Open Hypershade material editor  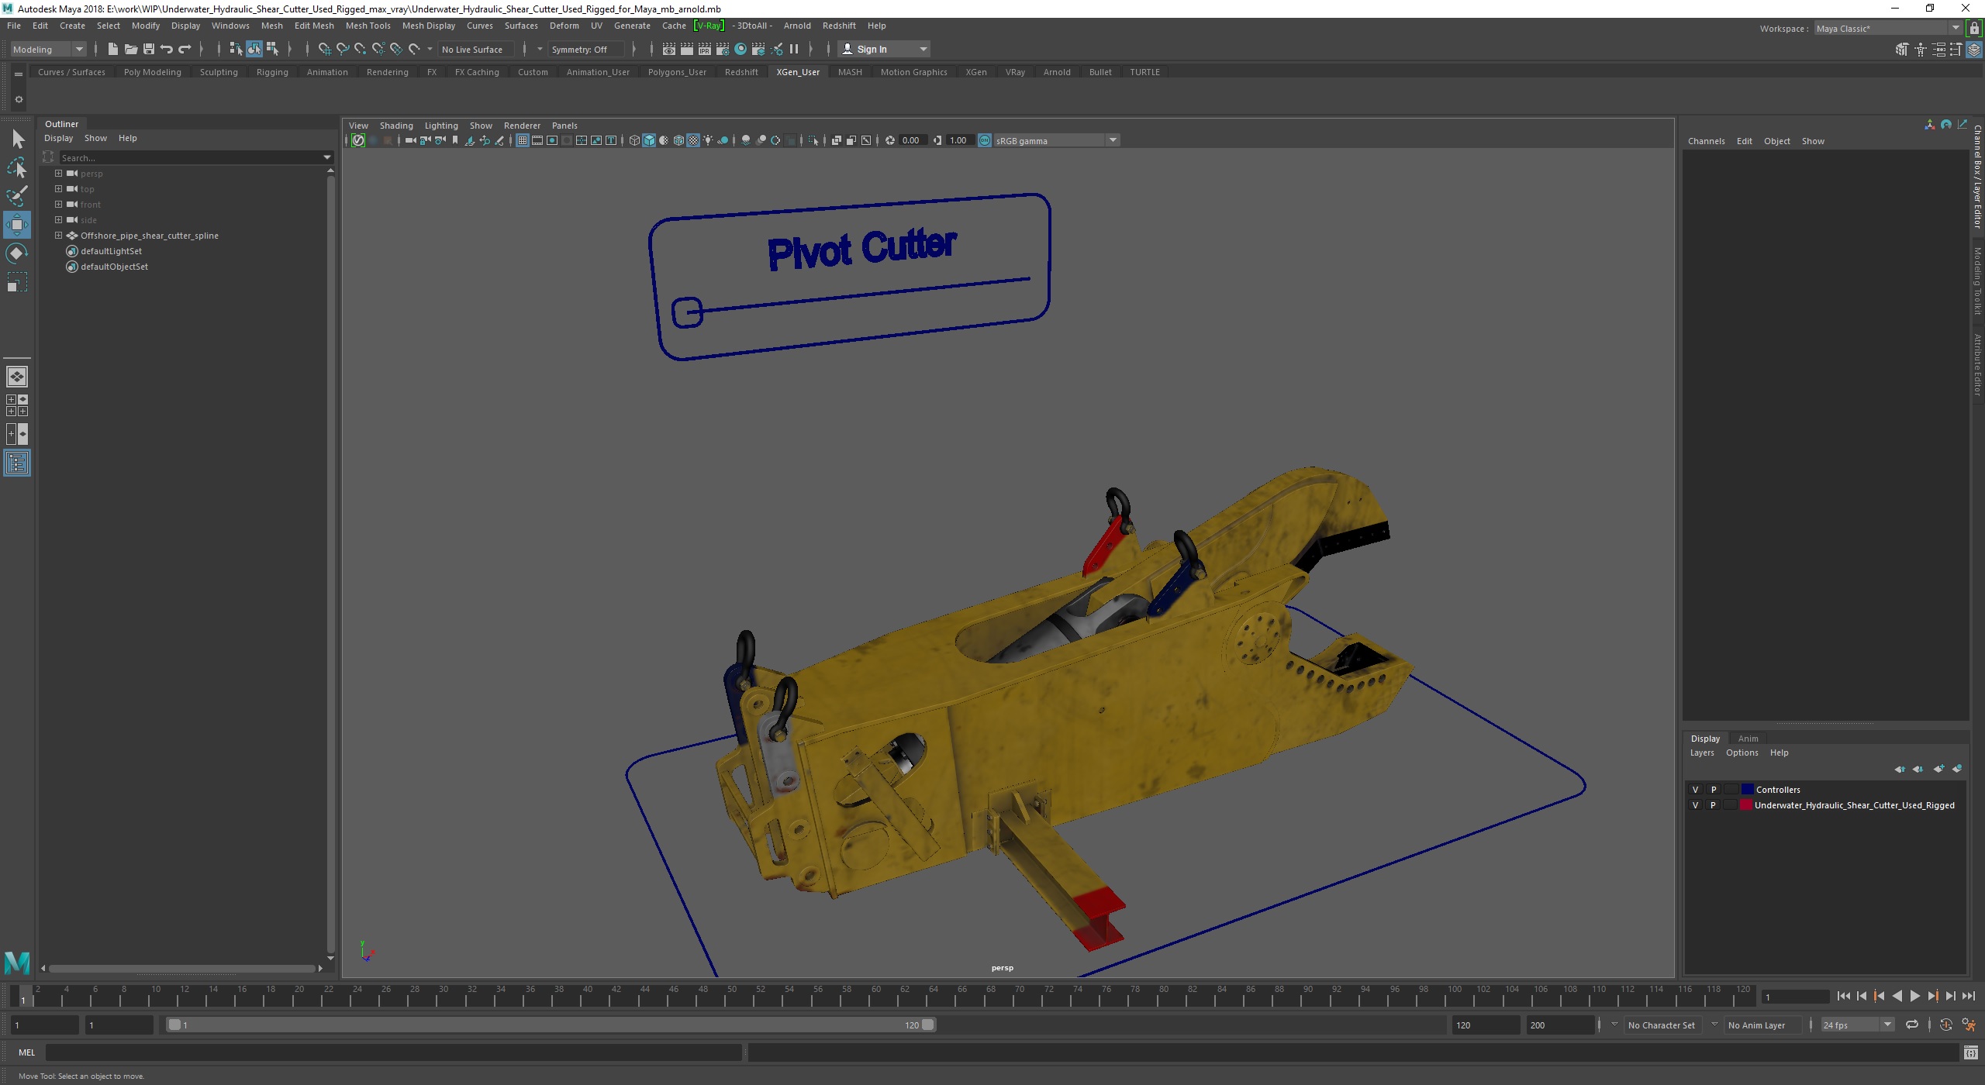pyautogui.click(x=740, y=49)
